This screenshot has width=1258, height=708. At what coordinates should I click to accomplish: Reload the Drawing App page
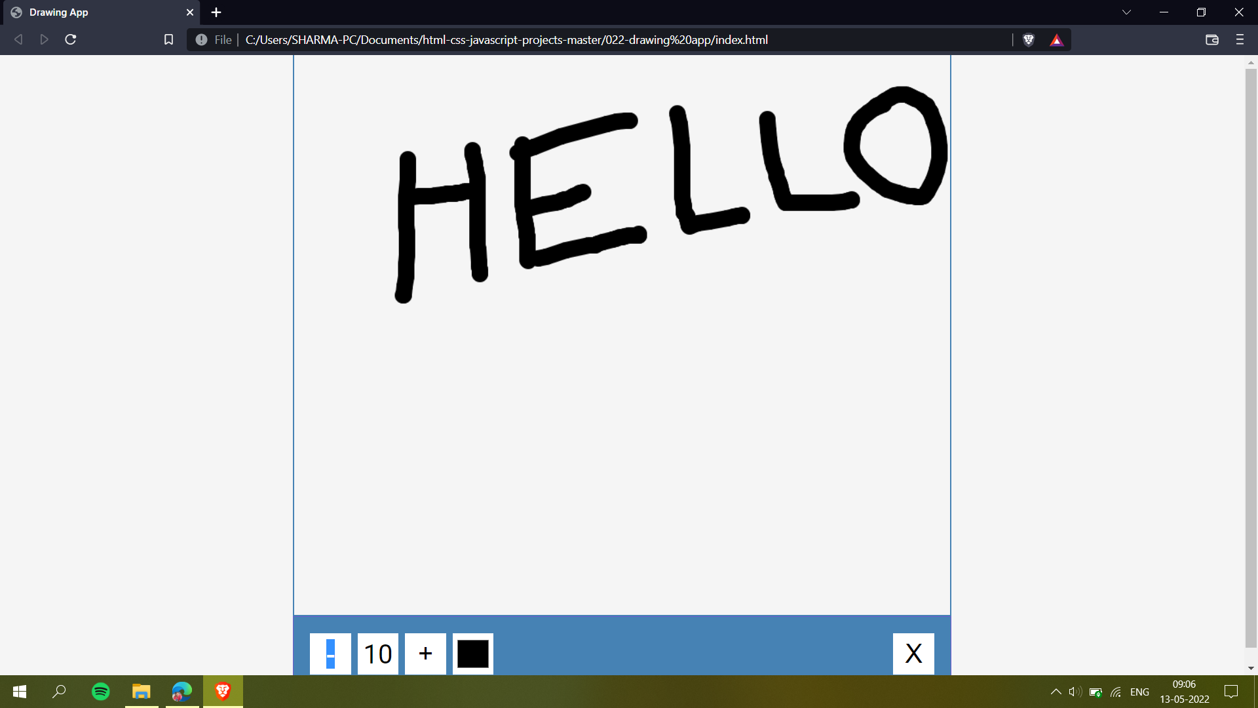(70, 39)
